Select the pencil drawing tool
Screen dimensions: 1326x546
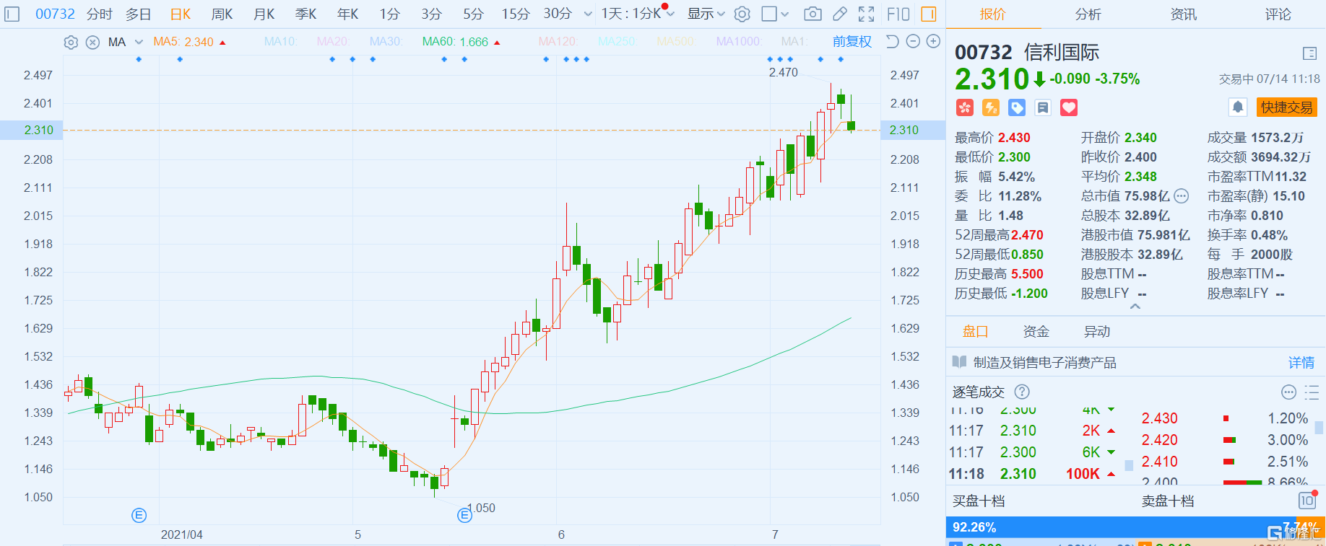(839, 14)
